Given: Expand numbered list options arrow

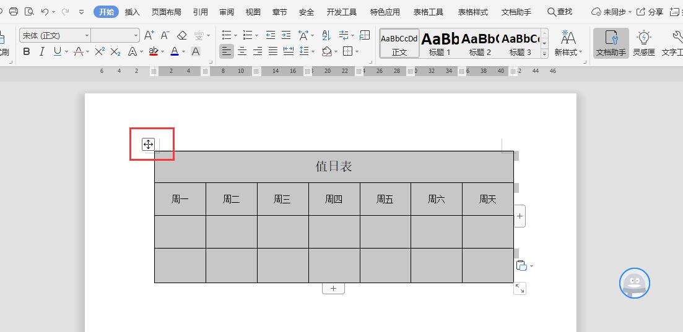Looking at the screenshot, I should tap(256, 35).
